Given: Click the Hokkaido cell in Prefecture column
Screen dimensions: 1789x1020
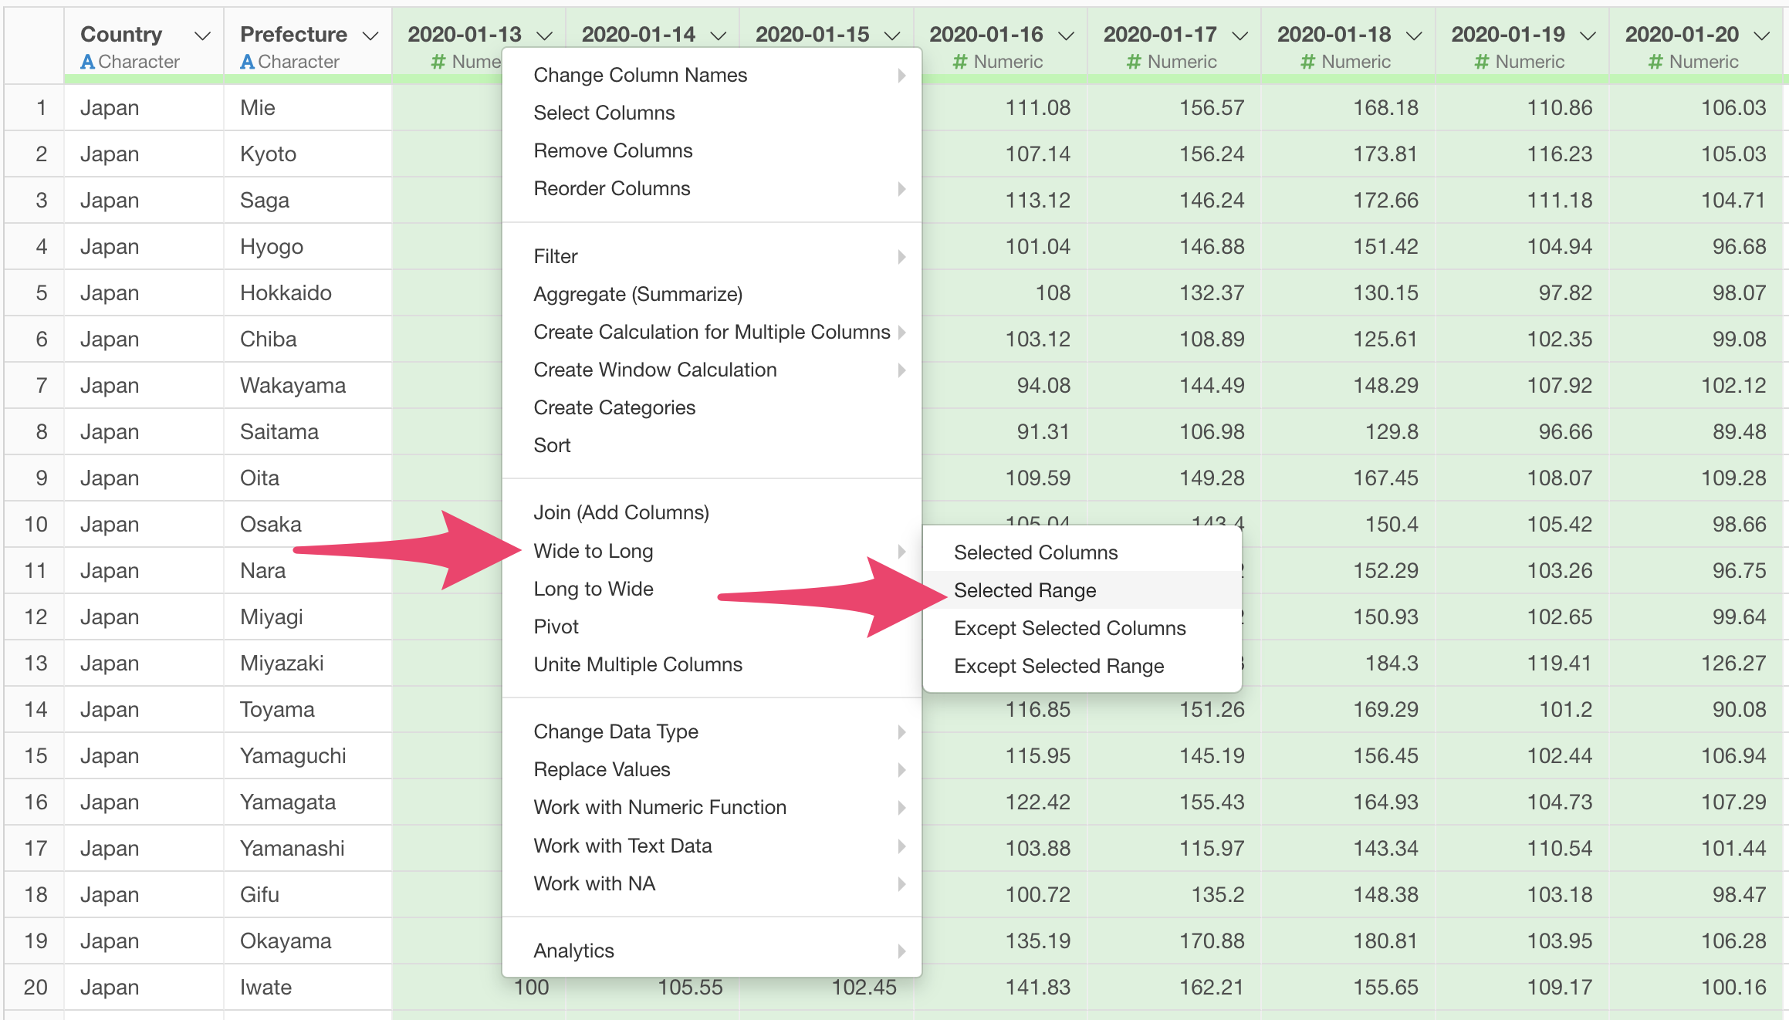Looking at the screenshot, I should click(x=286, y=293).
